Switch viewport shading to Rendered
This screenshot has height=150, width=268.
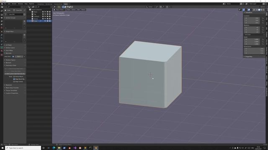pyautogui.click(x=263, y=10)
